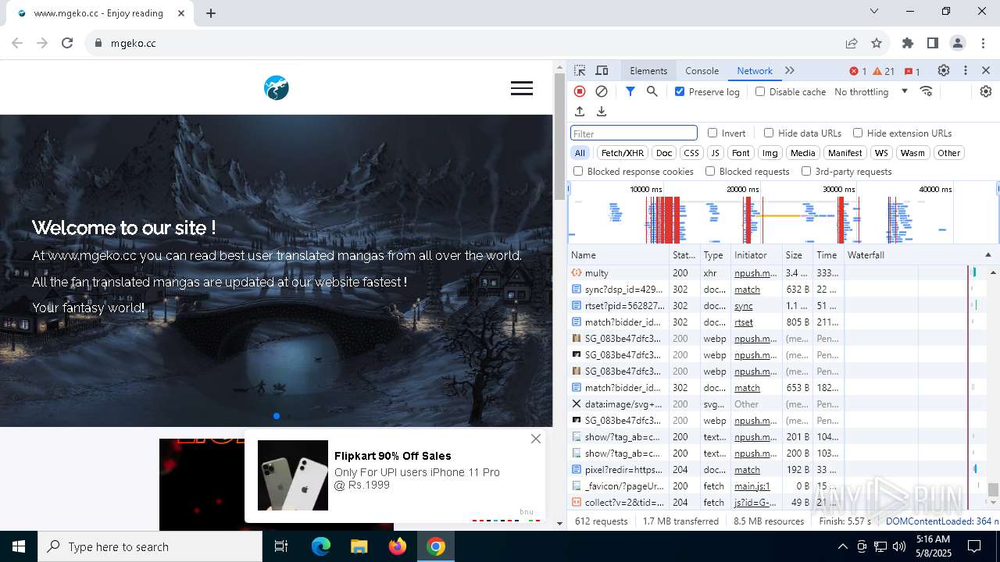Filter requests by WS
This screenshot has height=562, width=1000.
(881, 153)
